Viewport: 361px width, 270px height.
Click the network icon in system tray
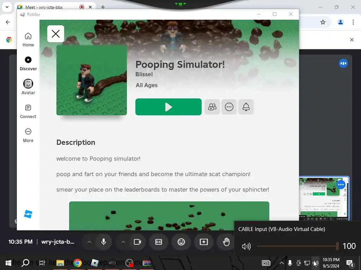point(307,263)
